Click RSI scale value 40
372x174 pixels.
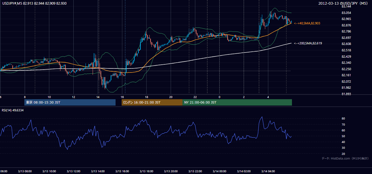click(343, 142)
